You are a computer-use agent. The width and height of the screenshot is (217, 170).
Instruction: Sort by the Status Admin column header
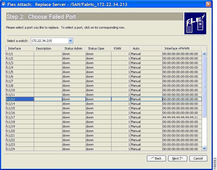pos(73,48)
